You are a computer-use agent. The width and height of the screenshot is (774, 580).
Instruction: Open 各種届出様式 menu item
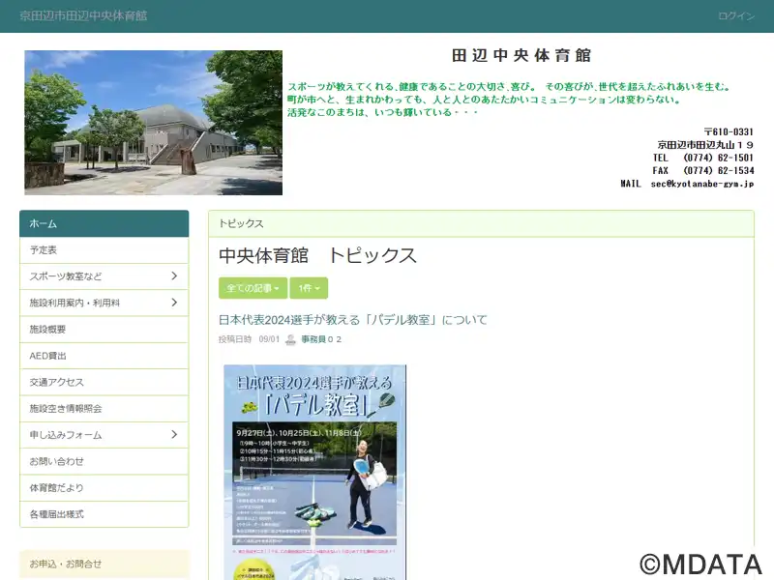tap(104, 514)
